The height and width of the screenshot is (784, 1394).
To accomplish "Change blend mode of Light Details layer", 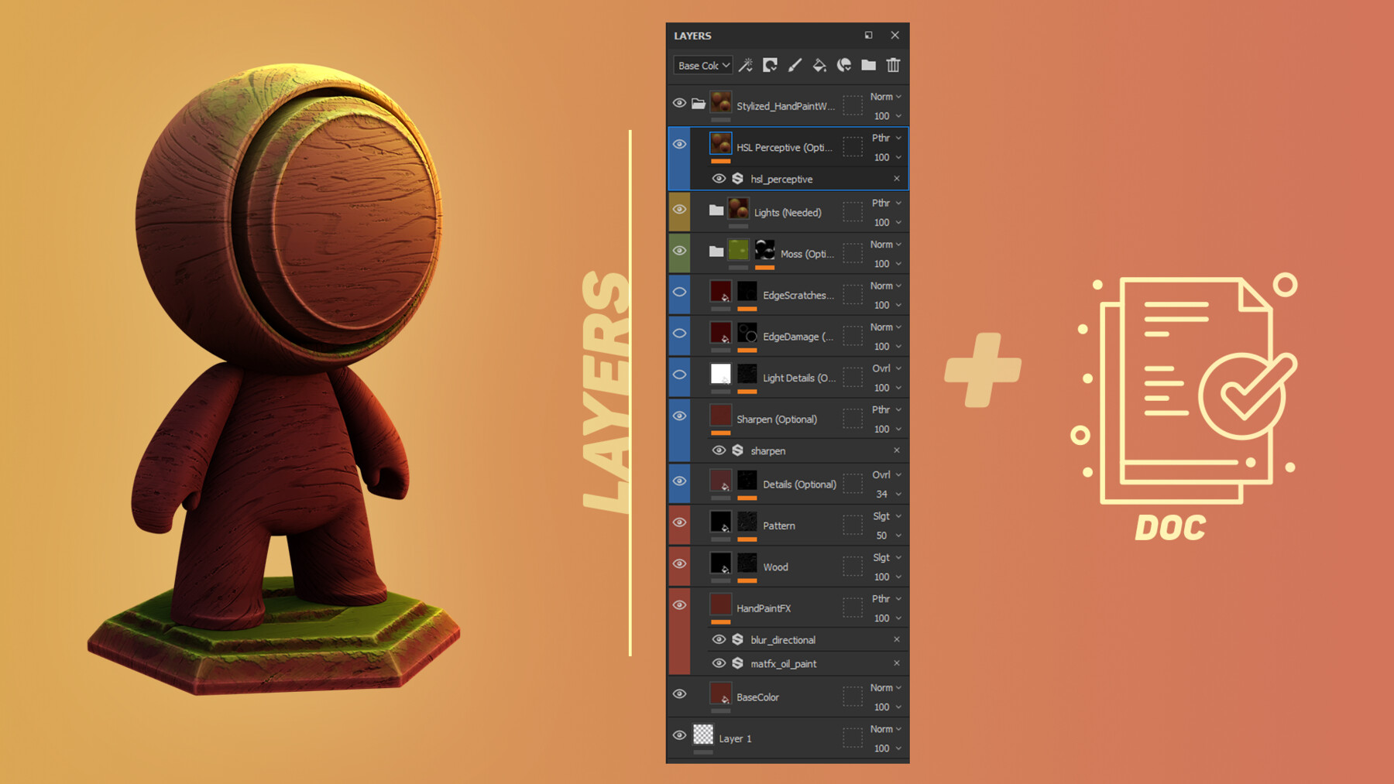I will pos(886,368).
